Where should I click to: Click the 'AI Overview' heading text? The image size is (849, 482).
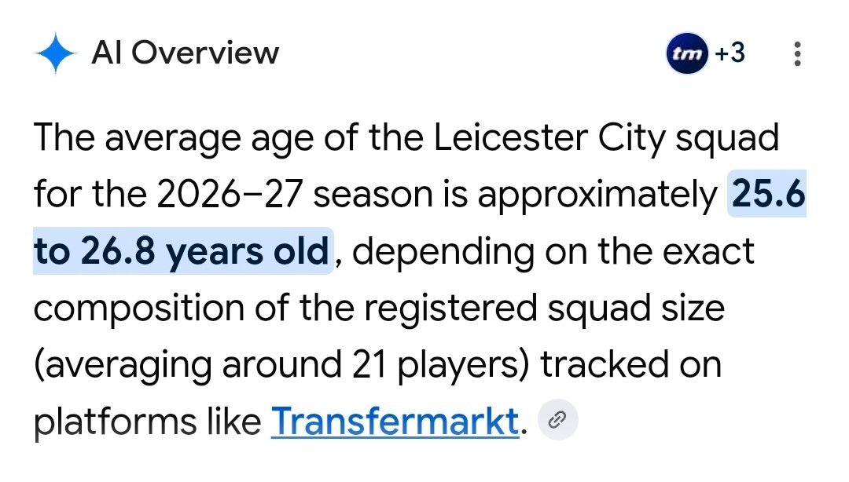pos(186,53)
